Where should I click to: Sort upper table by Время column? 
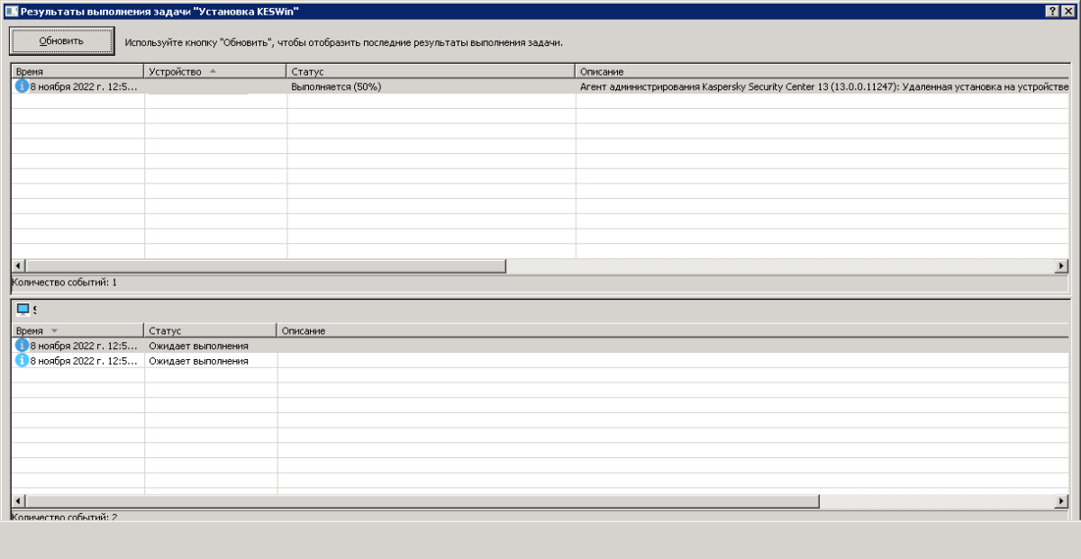click(77, 71)
